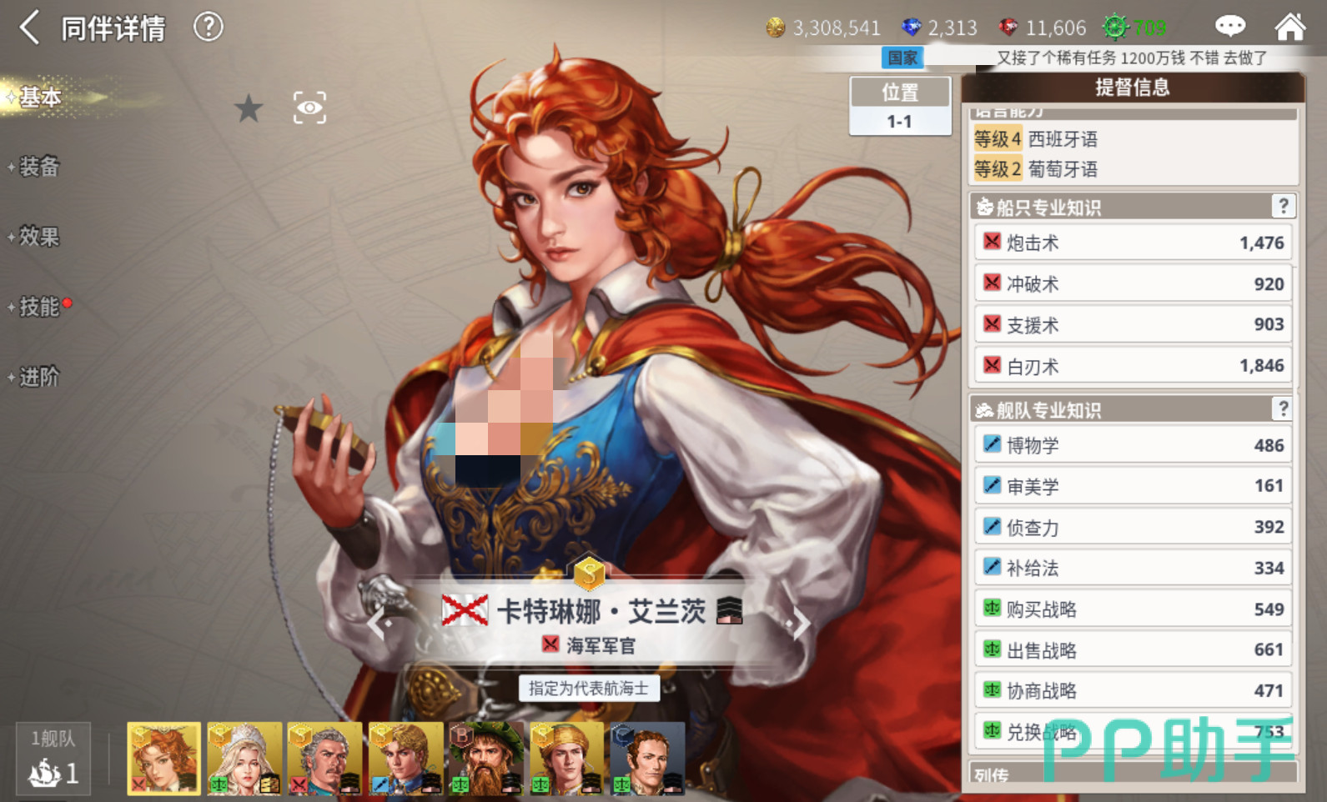Return home via the house icon
The width and height of the screenshot is (1327, 802).
[1290, 27]
